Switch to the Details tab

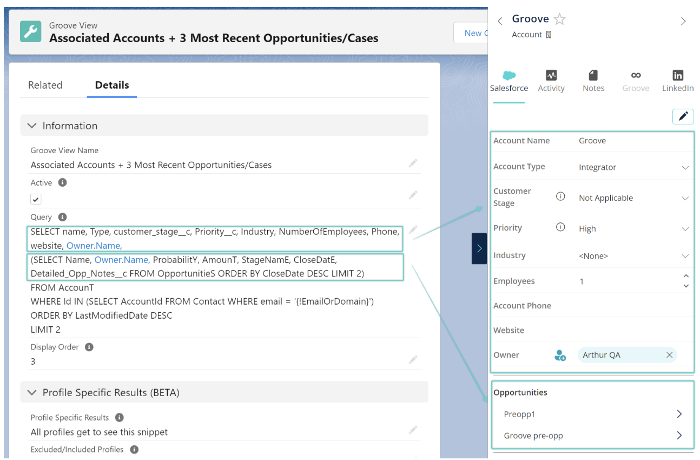(x=112, y=85)
